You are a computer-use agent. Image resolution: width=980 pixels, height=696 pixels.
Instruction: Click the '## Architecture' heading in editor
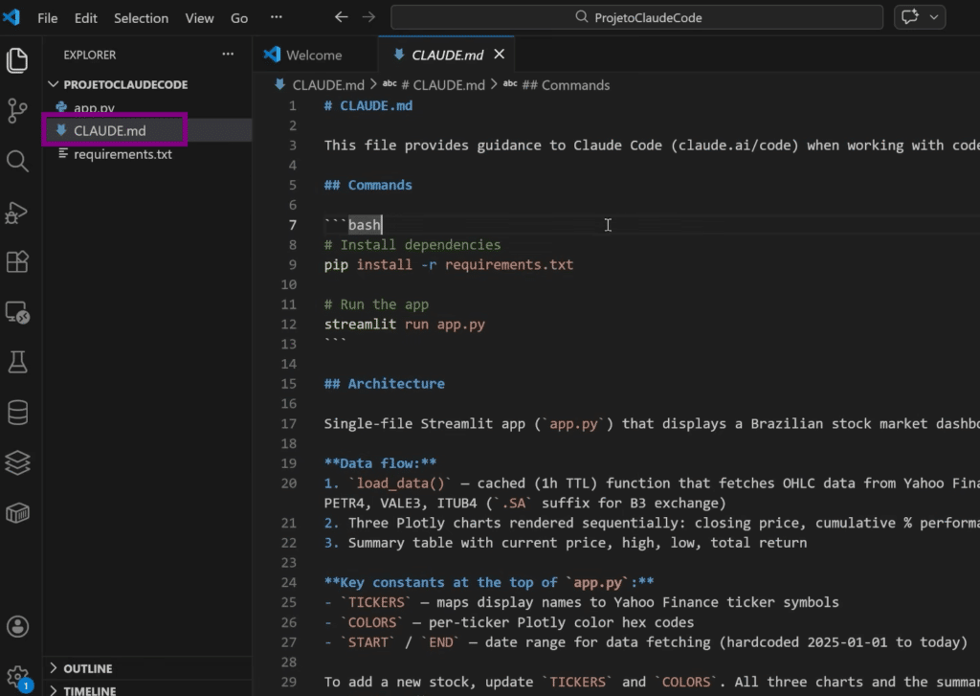[x=385, y=384]
